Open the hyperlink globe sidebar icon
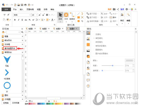The image size is (141, 108). coord(88,68)
